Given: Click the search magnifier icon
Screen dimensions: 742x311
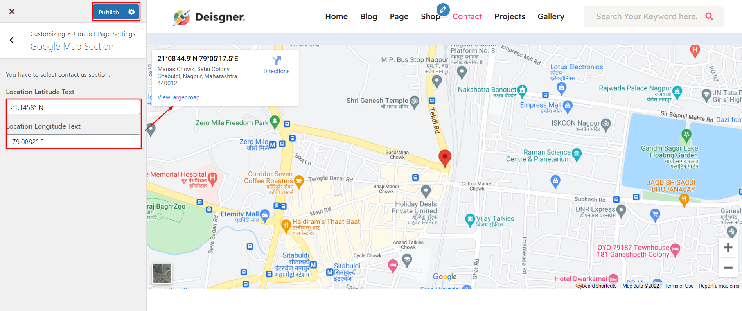Looking at the screenshot, I should point(709,16).
